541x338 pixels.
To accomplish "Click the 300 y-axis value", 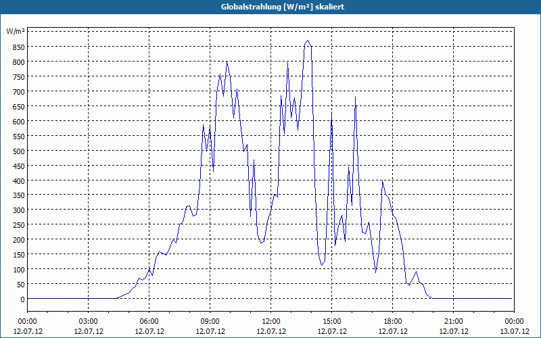I will point(19,210).
